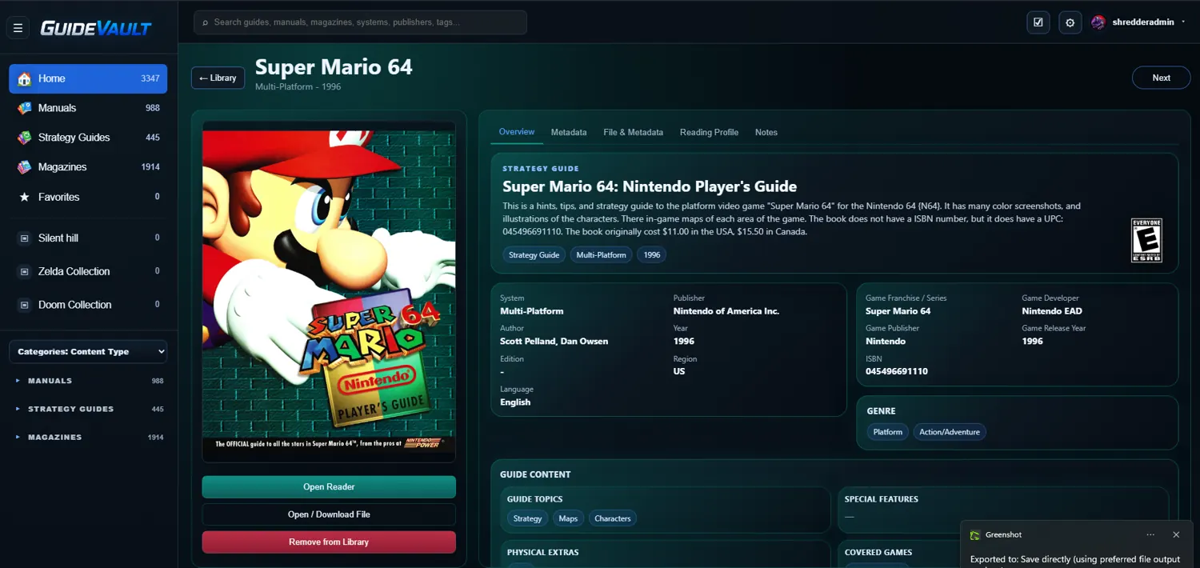
Task: Click the Strategy Guide tag chip
Action: [534, 255]
